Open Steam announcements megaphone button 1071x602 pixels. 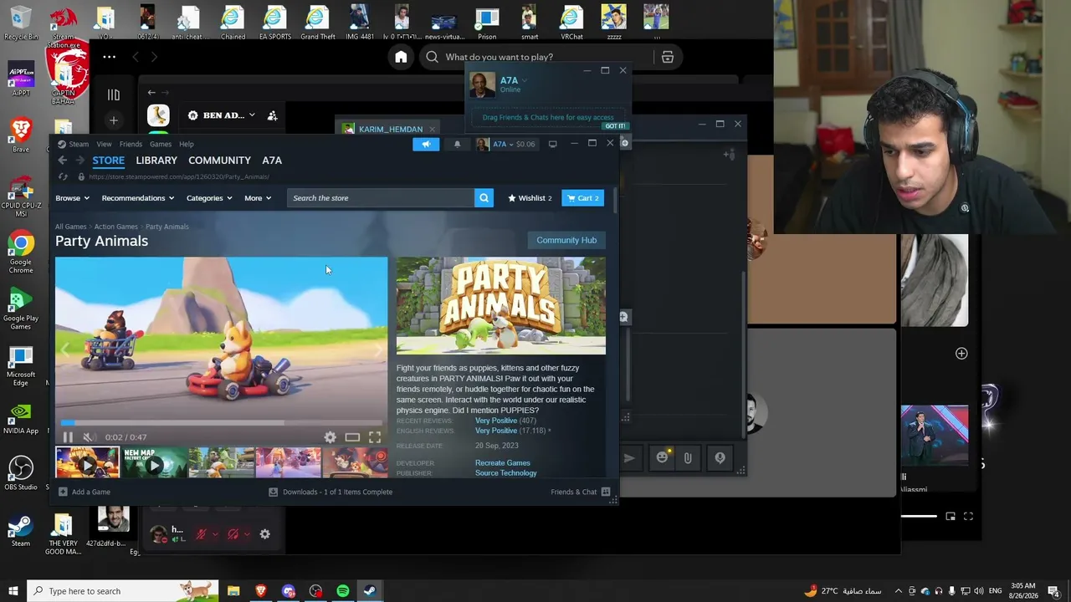426,144
